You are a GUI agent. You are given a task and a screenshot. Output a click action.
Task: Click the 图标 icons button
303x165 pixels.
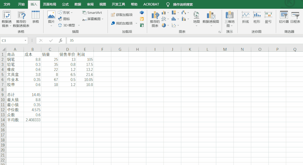click(x=64, y=19)
